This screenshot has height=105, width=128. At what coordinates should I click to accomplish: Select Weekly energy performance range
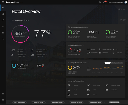coord(107,63)
